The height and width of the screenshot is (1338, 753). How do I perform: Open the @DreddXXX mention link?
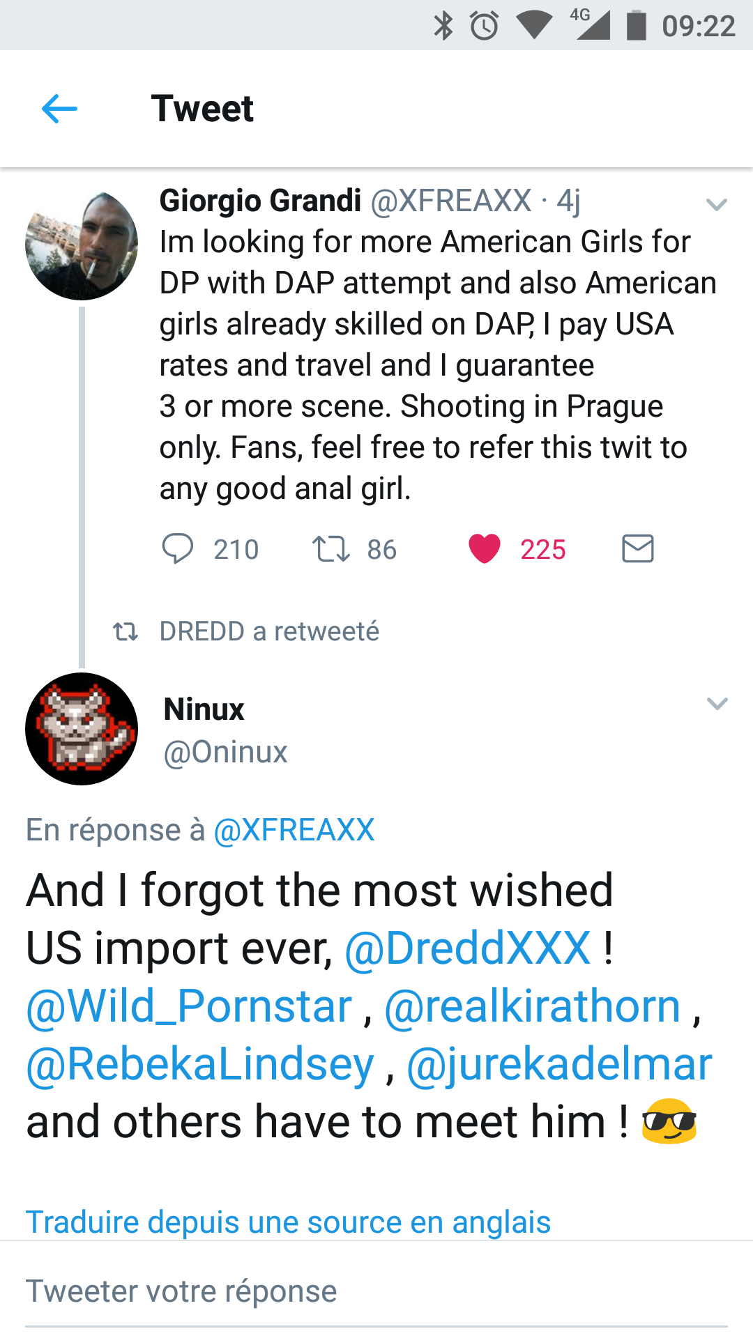(468, 948)
